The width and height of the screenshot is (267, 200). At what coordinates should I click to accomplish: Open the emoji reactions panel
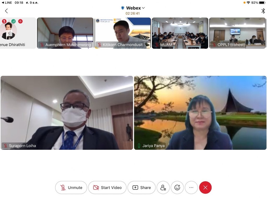pyautogui.click(x=177, y=187)
